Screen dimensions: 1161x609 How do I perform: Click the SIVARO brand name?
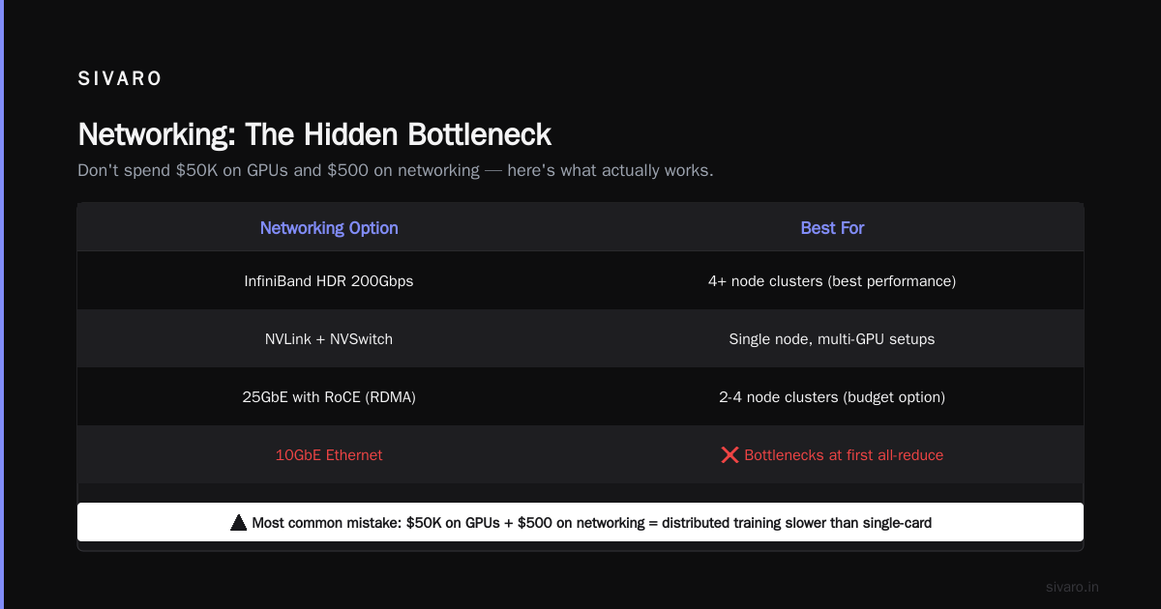[x=120, y=79]
